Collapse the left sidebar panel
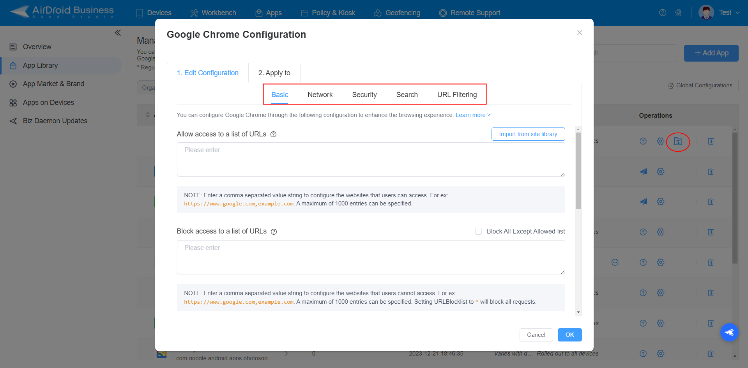This screenshot has width=748, height=368. point(118,33)
